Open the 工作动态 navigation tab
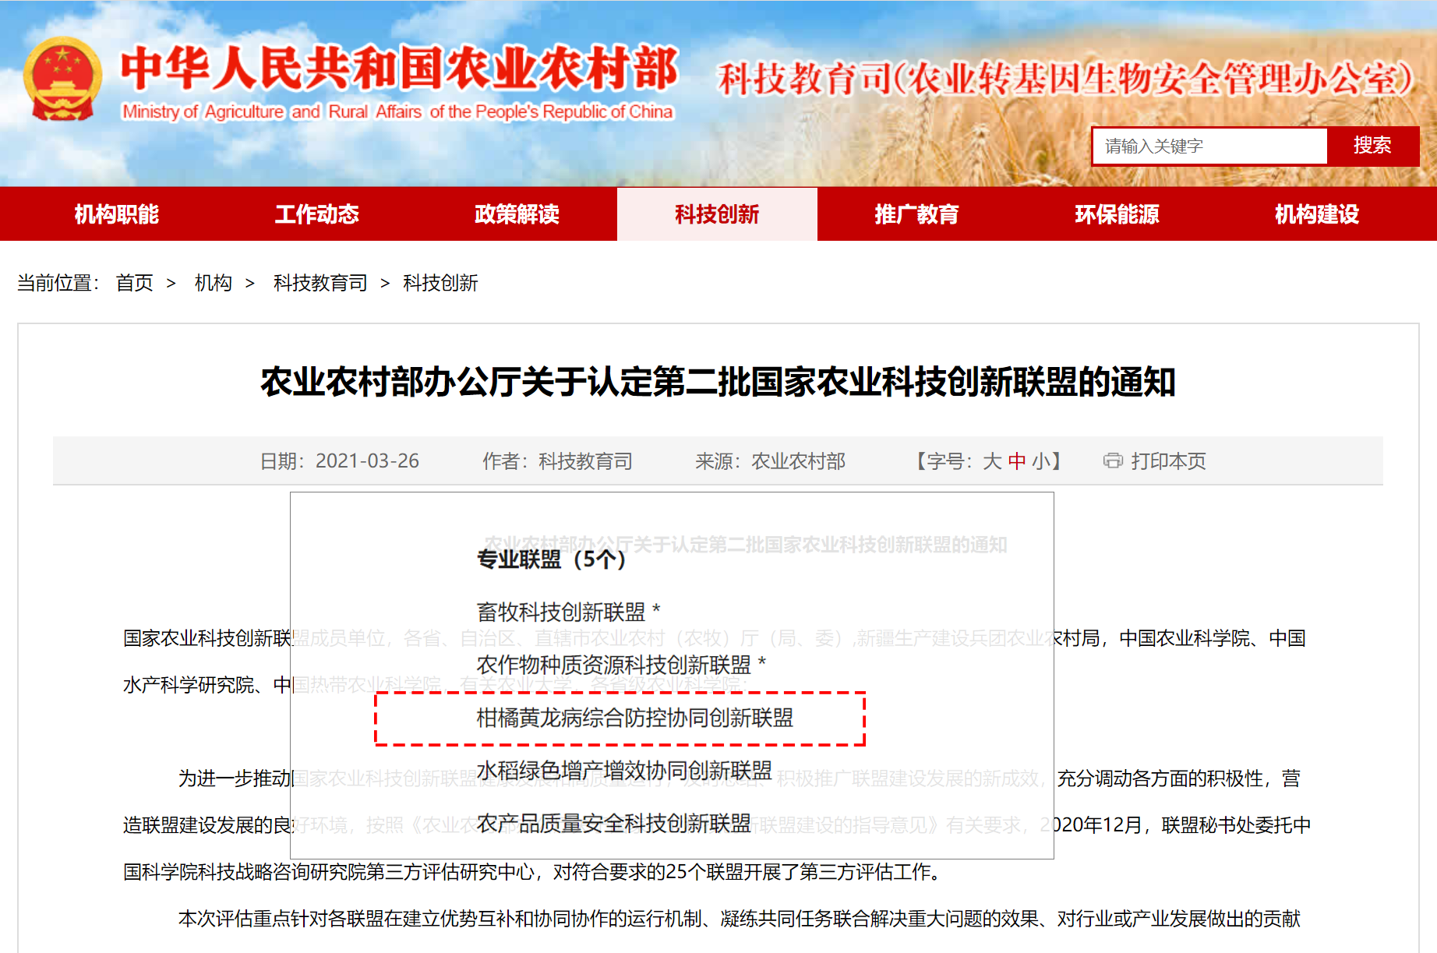Screen dimensions: 1437x953 316,214
